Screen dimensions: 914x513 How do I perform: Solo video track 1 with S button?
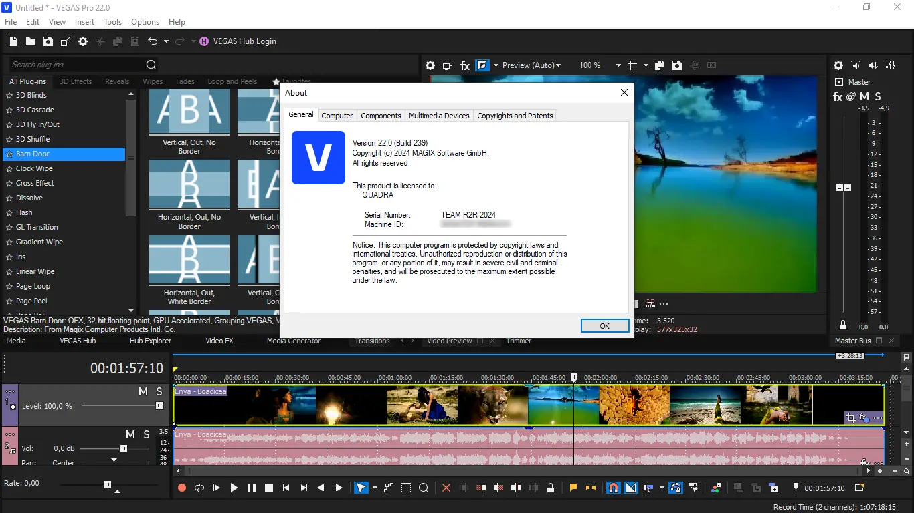click(159, 392)
